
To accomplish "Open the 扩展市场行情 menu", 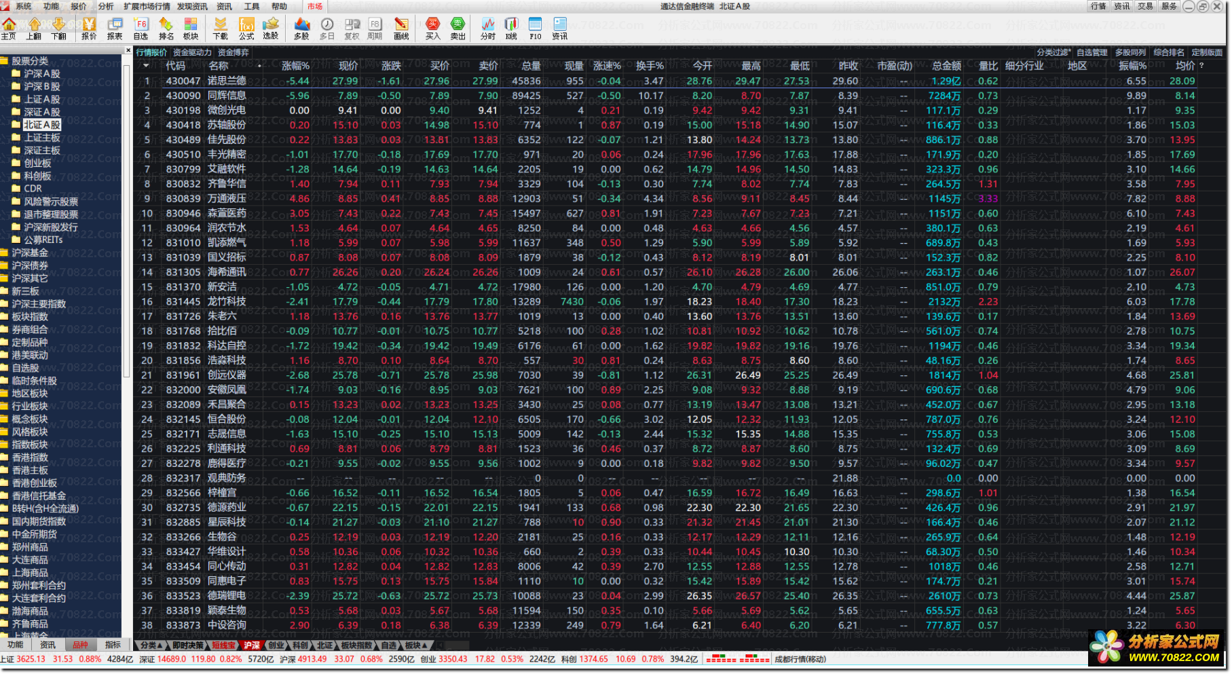I will pos(147,6).
